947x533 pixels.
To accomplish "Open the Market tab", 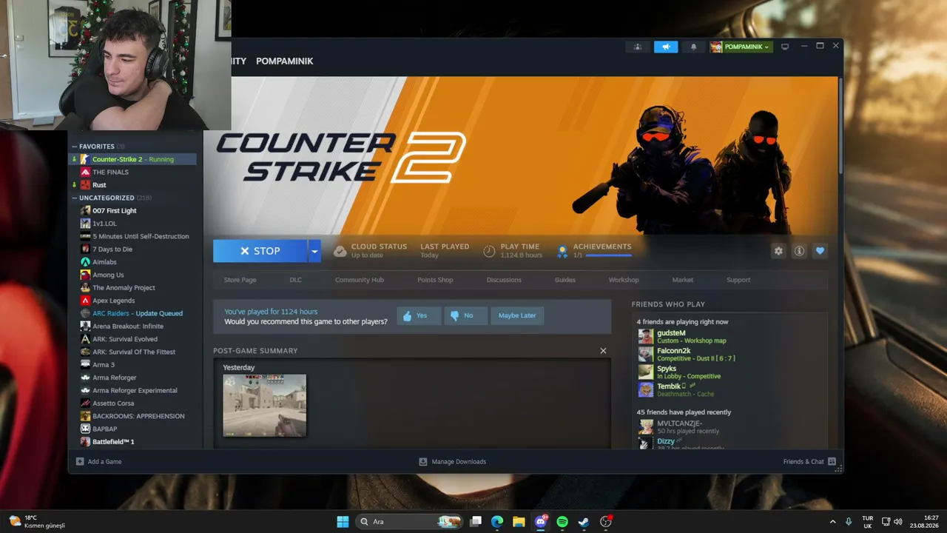I will point(683,280).
